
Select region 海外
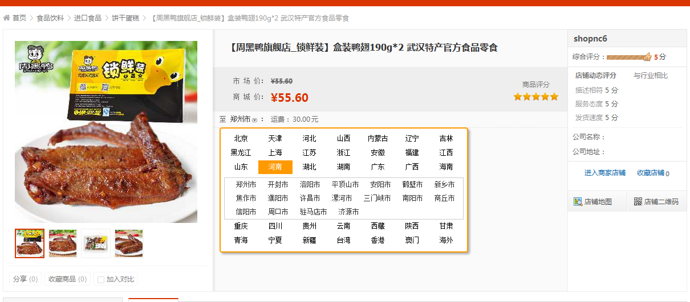pyautogui.click(x=446, y=240)
